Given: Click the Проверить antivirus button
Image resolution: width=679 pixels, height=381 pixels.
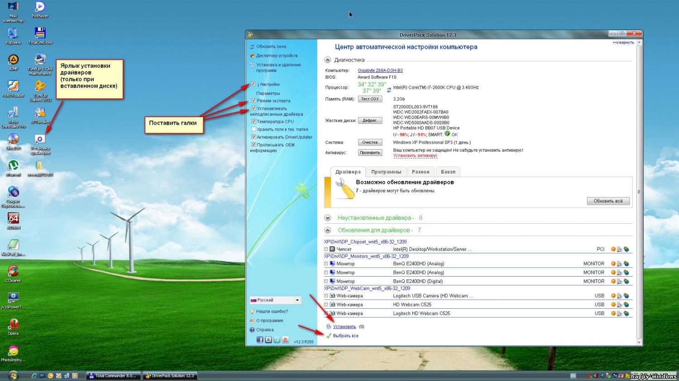Looking at the screenshot, I should [x=370, y=153].
